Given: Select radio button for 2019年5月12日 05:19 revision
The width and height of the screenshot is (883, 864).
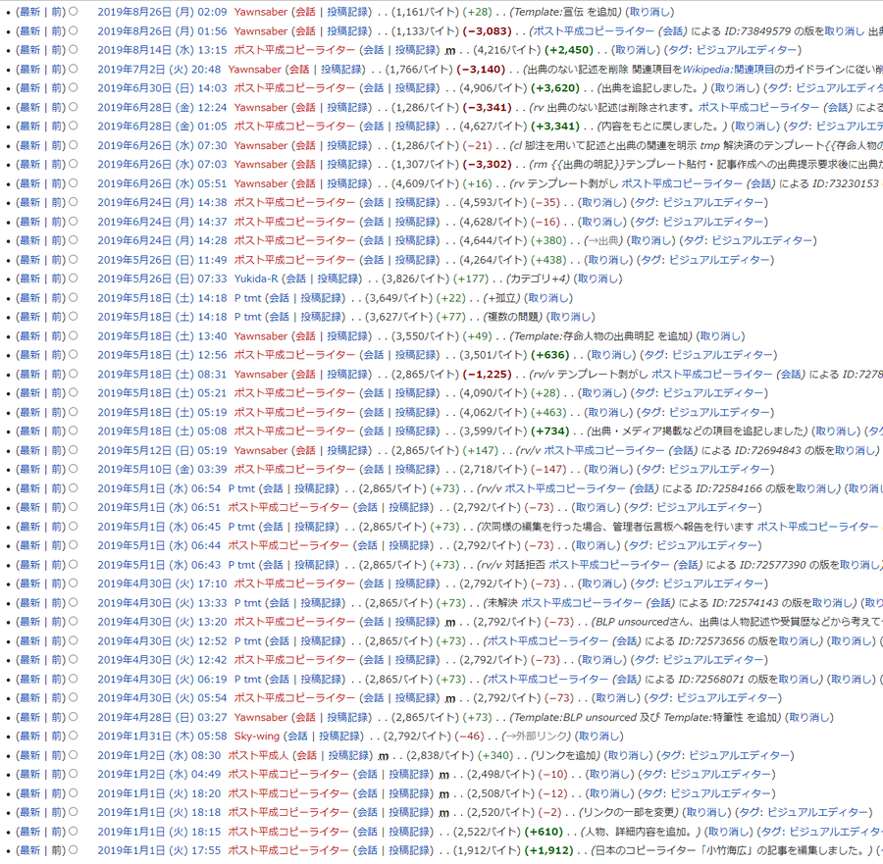Looking at the screenshot, I should [x=74, y=450].
